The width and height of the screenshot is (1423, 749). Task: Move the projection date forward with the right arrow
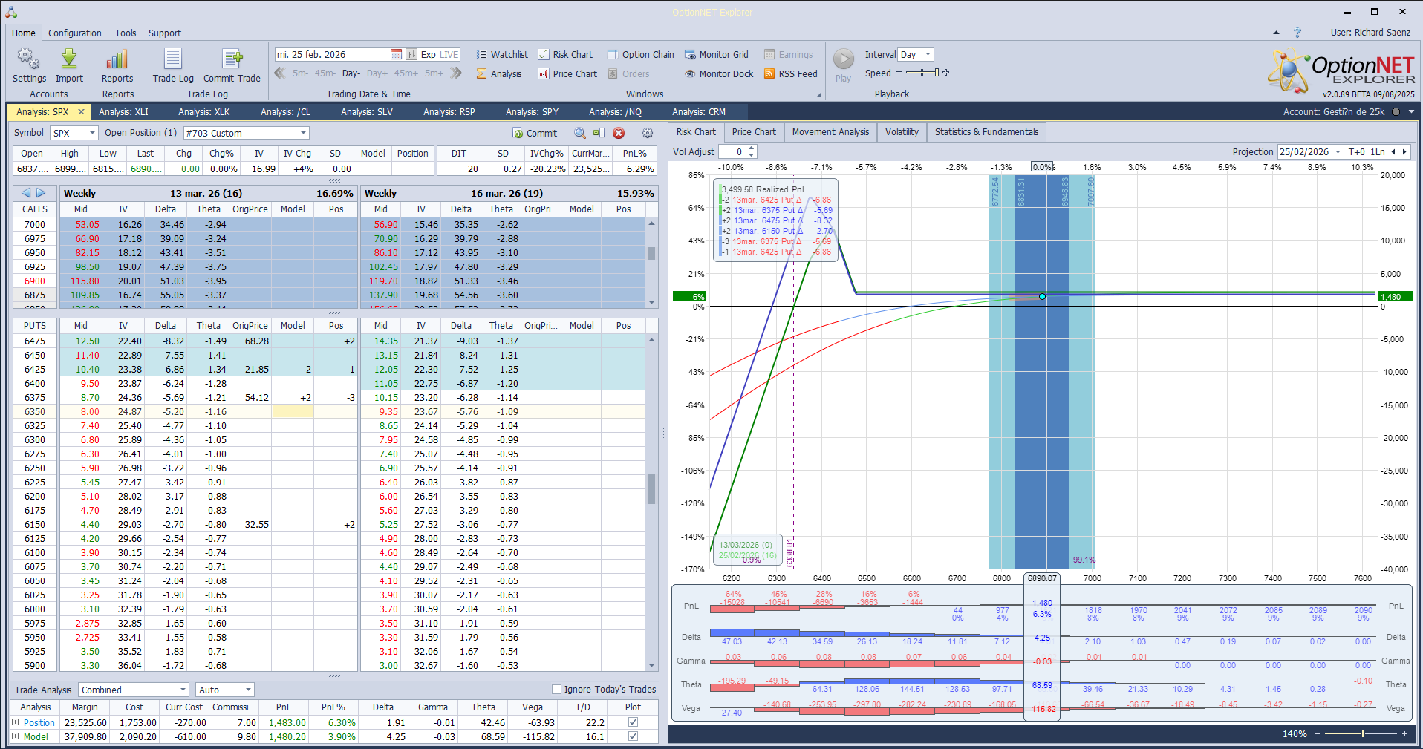tap(1404, 151)
